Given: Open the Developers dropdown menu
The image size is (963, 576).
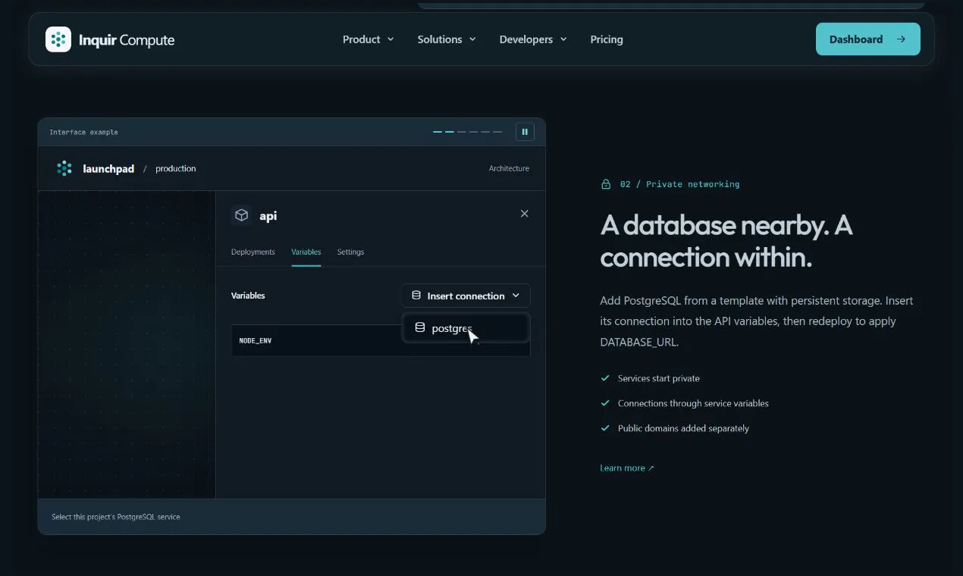Looking at the screenshot, I should coord(533,39).
